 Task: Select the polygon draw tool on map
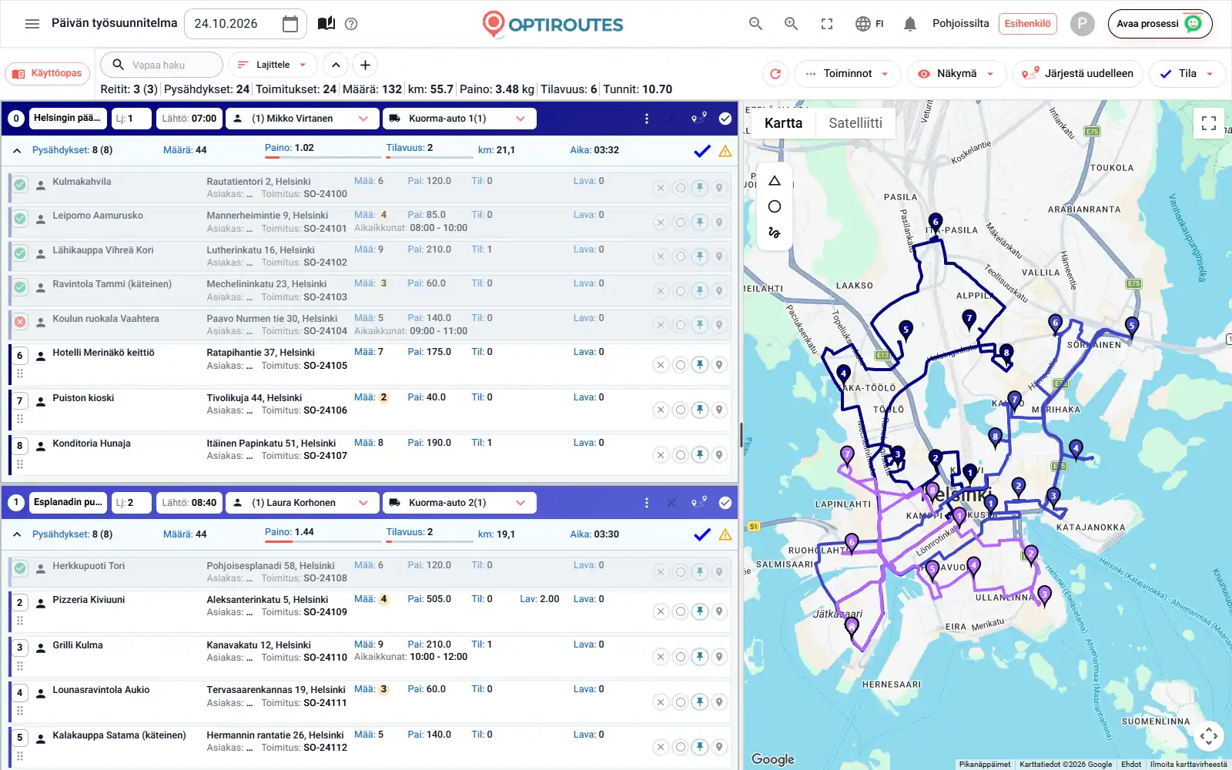pyautogui.click(x=775, y=181)
